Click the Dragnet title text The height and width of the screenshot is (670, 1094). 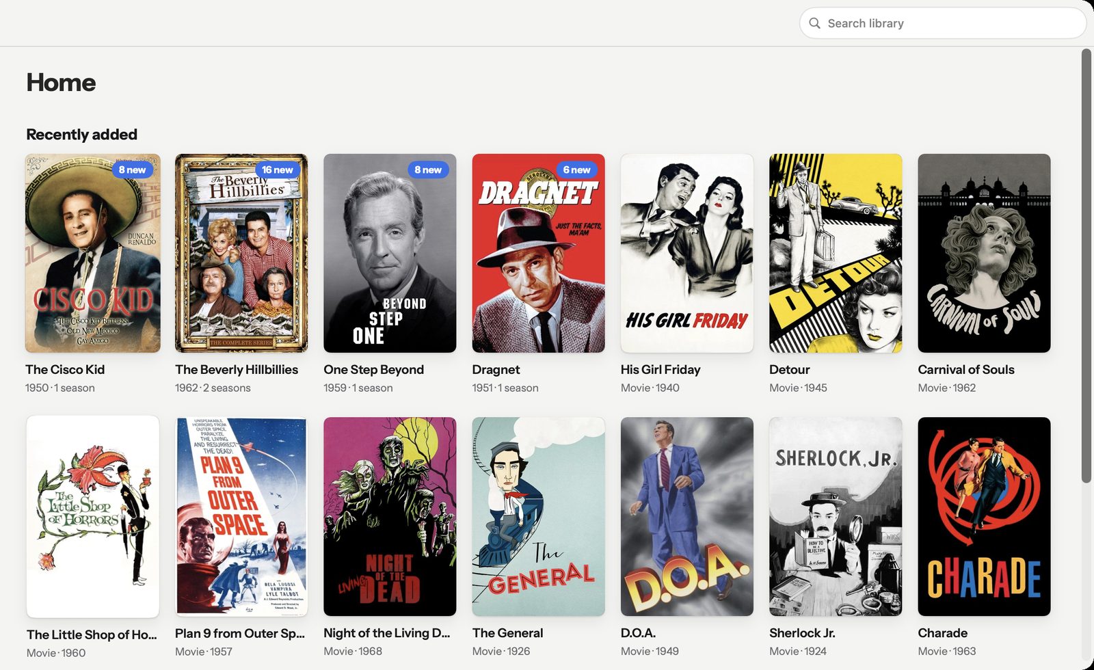[496, 369]
